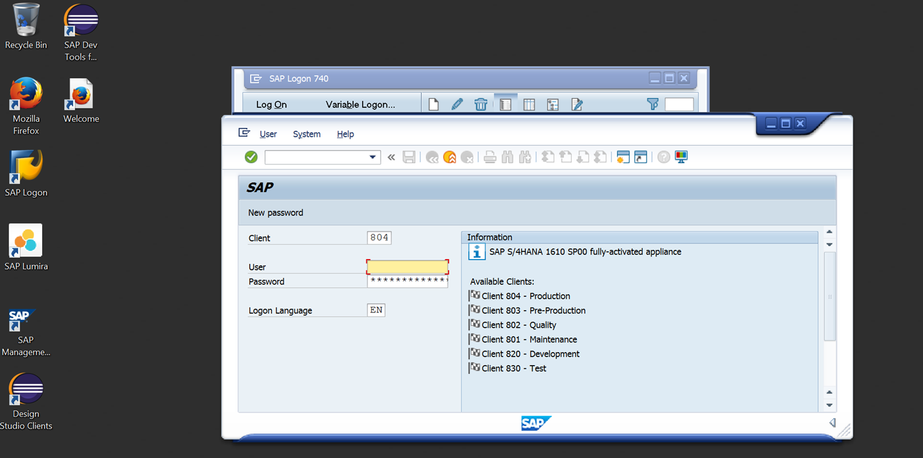Click the Back icon in SAP toolbar
Screen dimensions: 923x458
pyautogui.click(x=432, y=157)
